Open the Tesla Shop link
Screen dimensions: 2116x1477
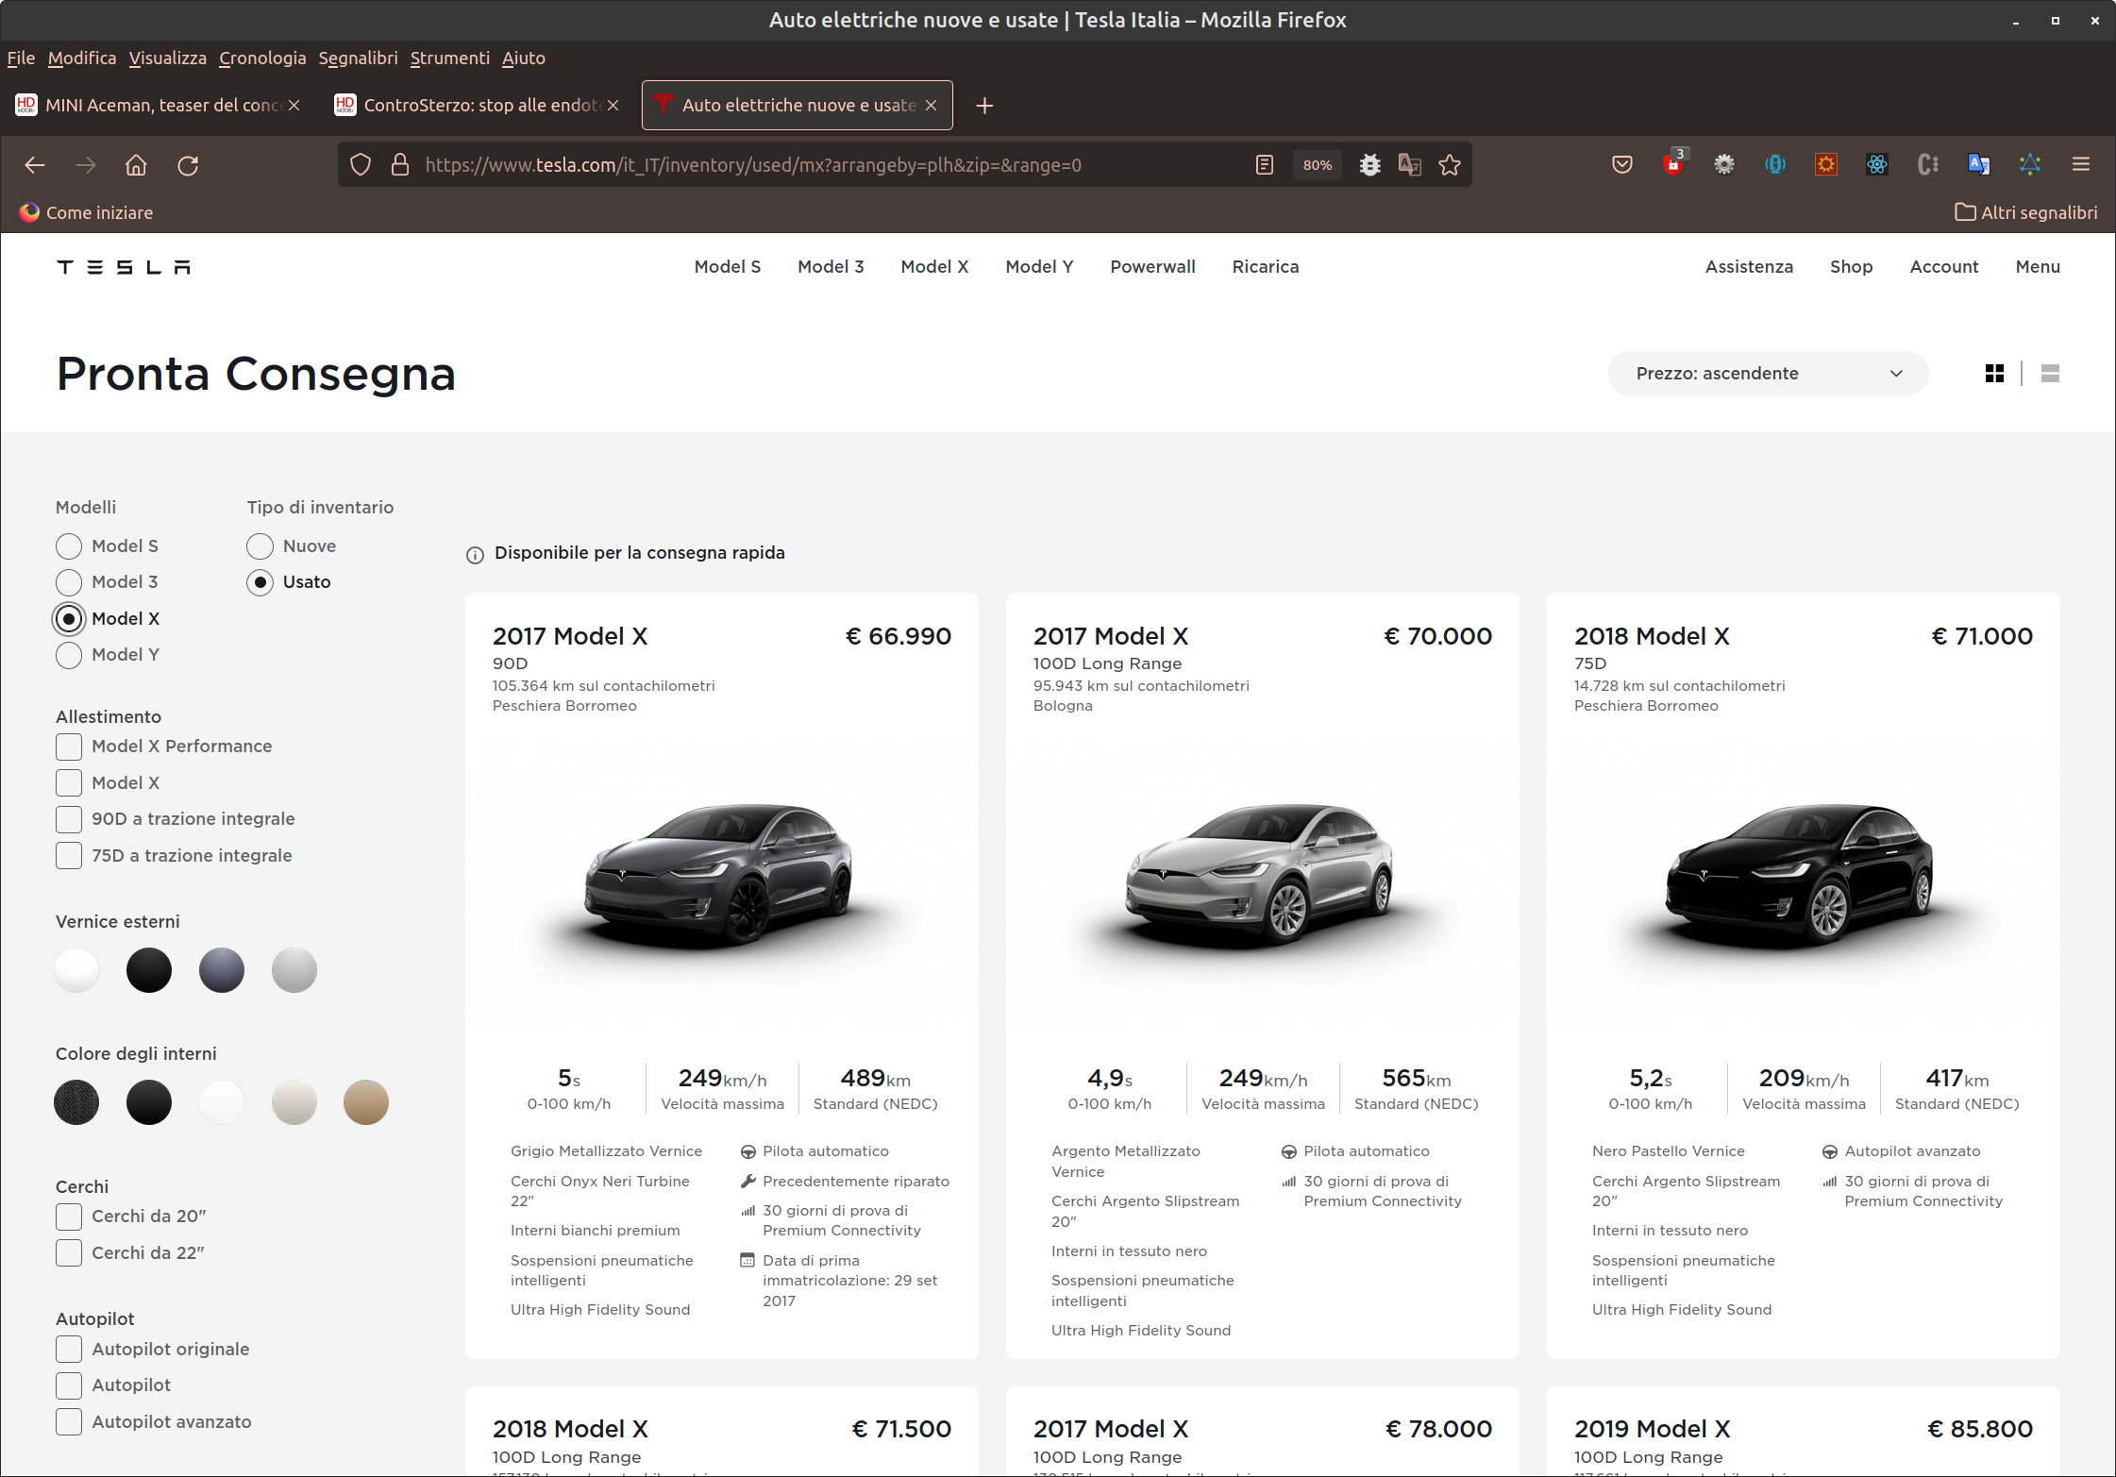[x=1851, y=267]
